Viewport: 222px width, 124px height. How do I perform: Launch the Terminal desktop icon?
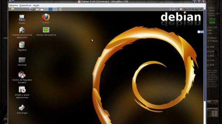pyautogui.click(x=22, y=60)
